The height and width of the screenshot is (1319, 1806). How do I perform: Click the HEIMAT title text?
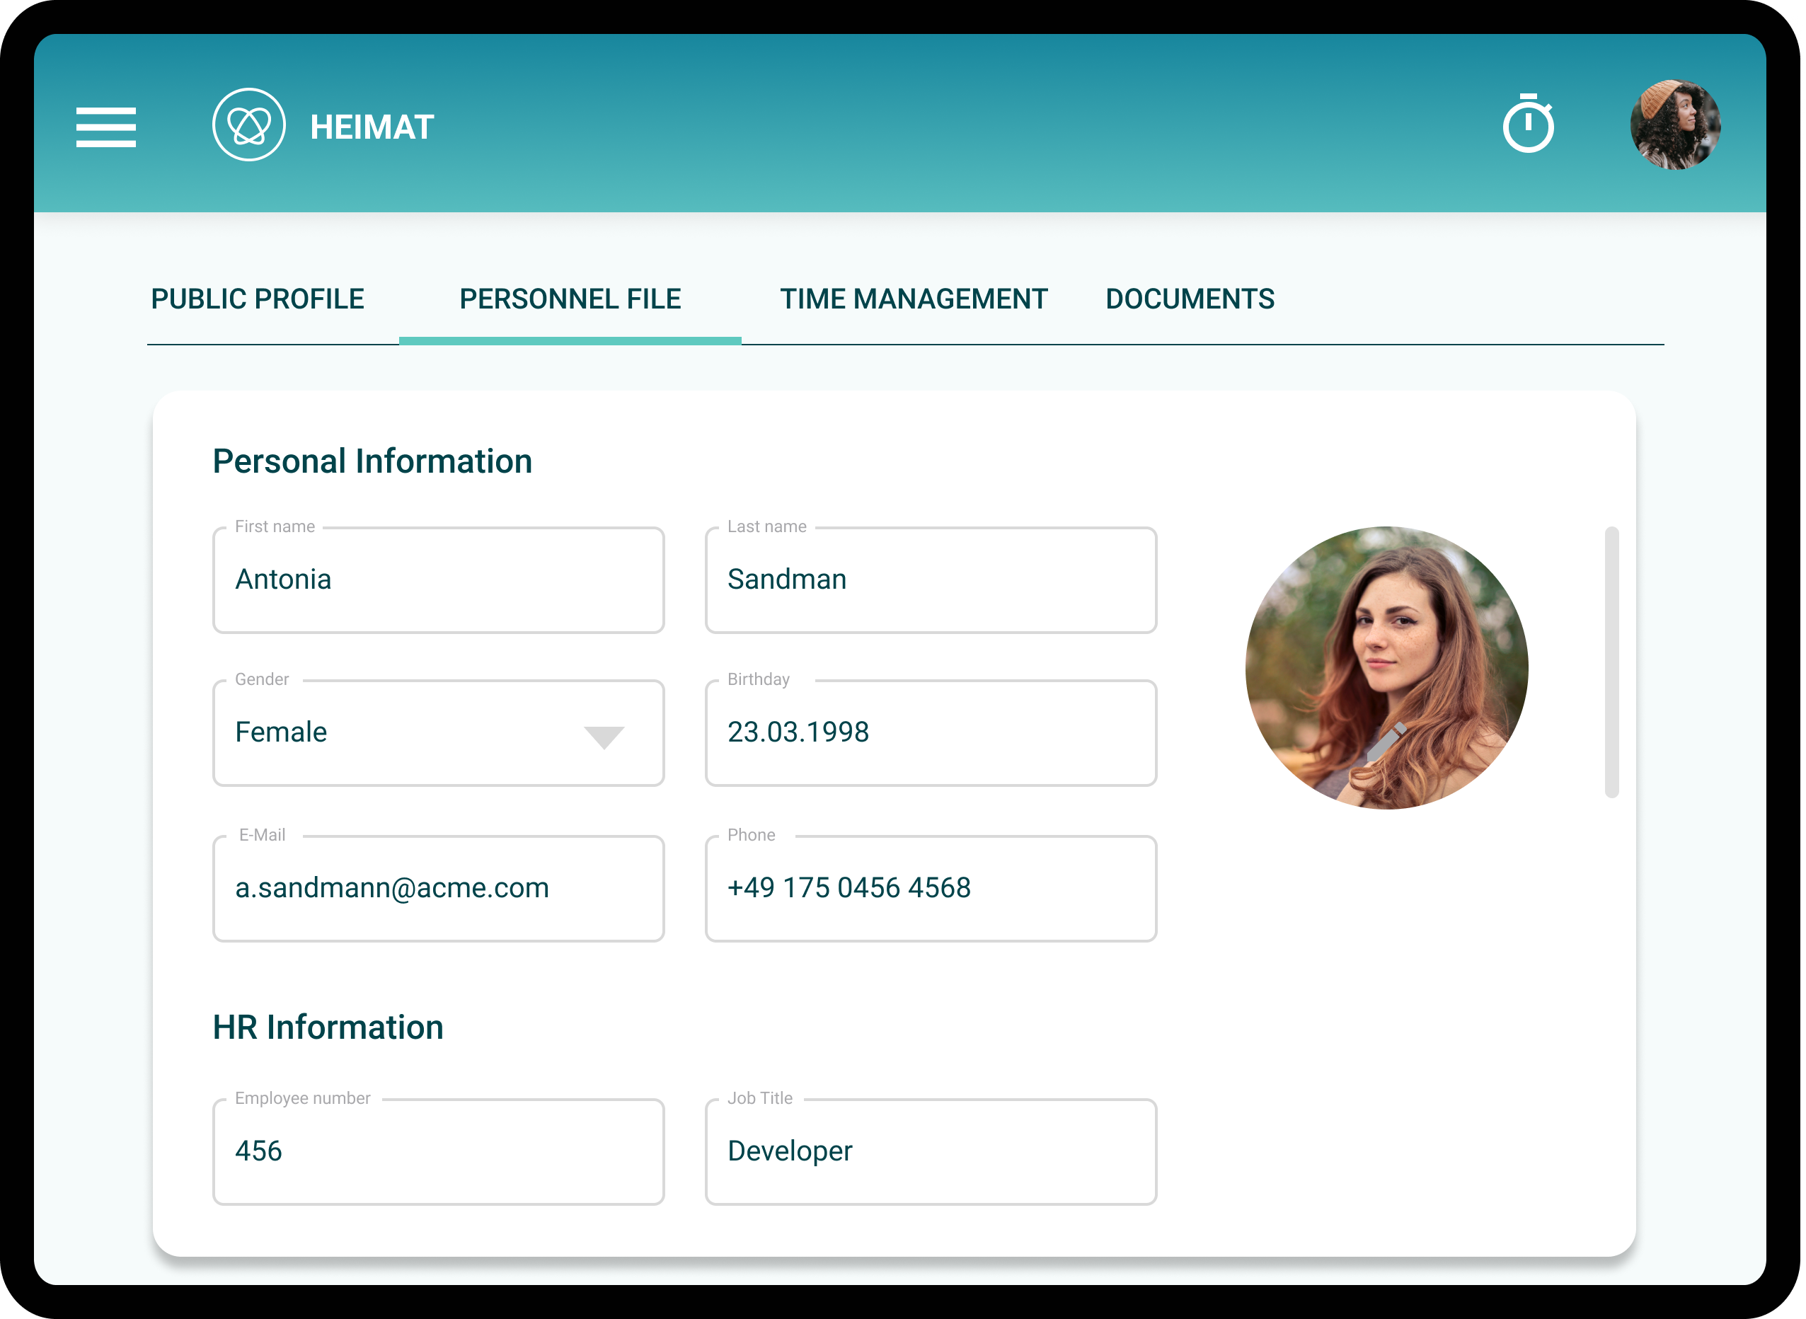(x=373, y=128)
